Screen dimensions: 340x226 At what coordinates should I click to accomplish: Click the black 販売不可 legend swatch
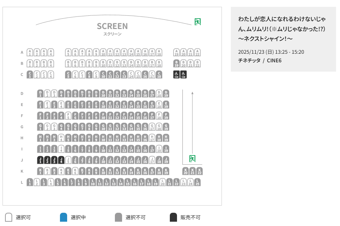[x=173, y=217]
